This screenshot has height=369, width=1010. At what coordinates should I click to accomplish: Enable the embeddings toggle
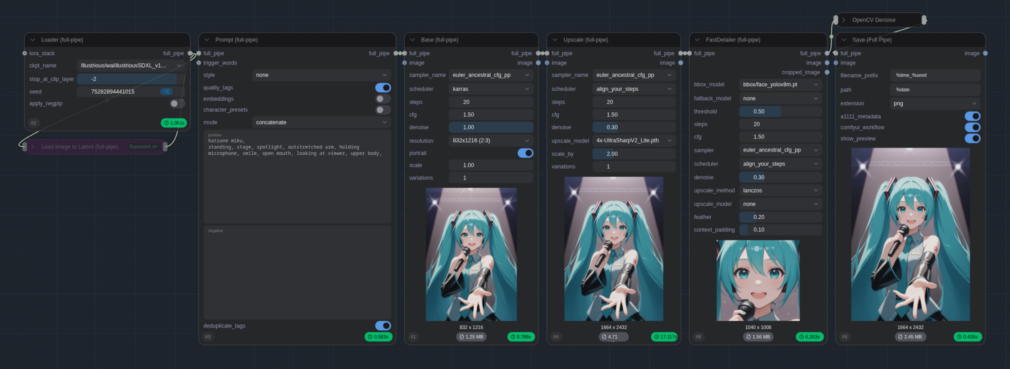click(x=383, y=99)
